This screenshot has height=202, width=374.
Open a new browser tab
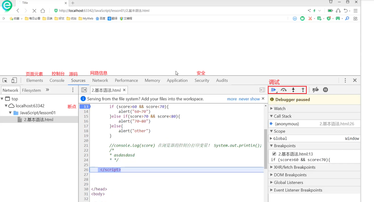73,3
